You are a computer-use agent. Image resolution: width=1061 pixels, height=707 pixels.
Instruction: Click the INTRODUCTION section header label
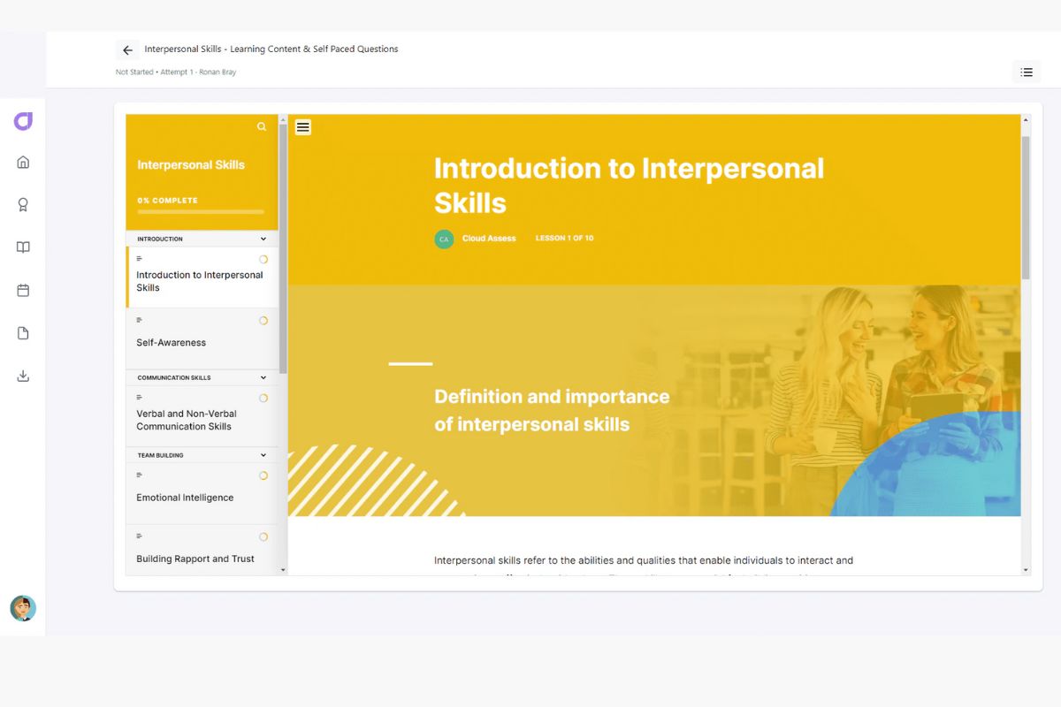click(160, 239)
